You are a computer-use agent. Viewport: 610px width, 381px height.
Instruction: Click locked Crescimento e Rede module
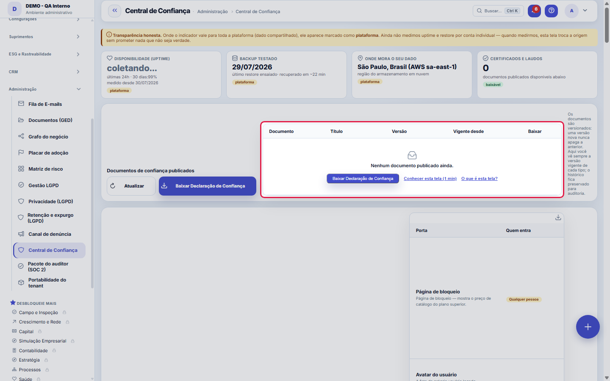[41, 322]
